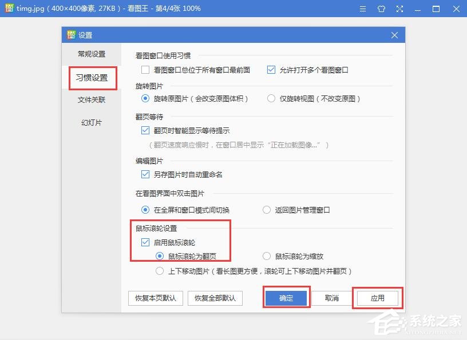
Task: Close the 设置 dialog with the X
Action: (394, 35)
